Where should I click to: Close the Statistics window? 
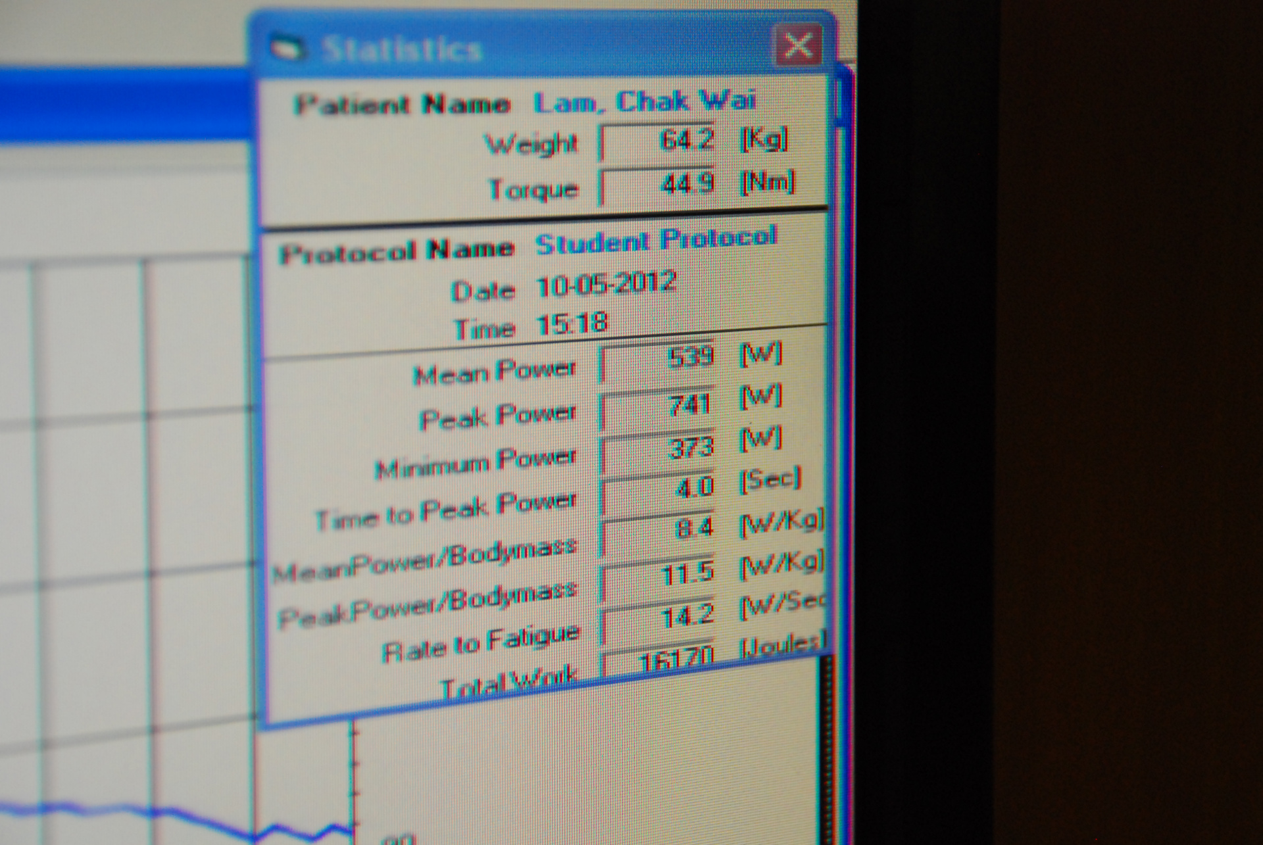(798, 45)
